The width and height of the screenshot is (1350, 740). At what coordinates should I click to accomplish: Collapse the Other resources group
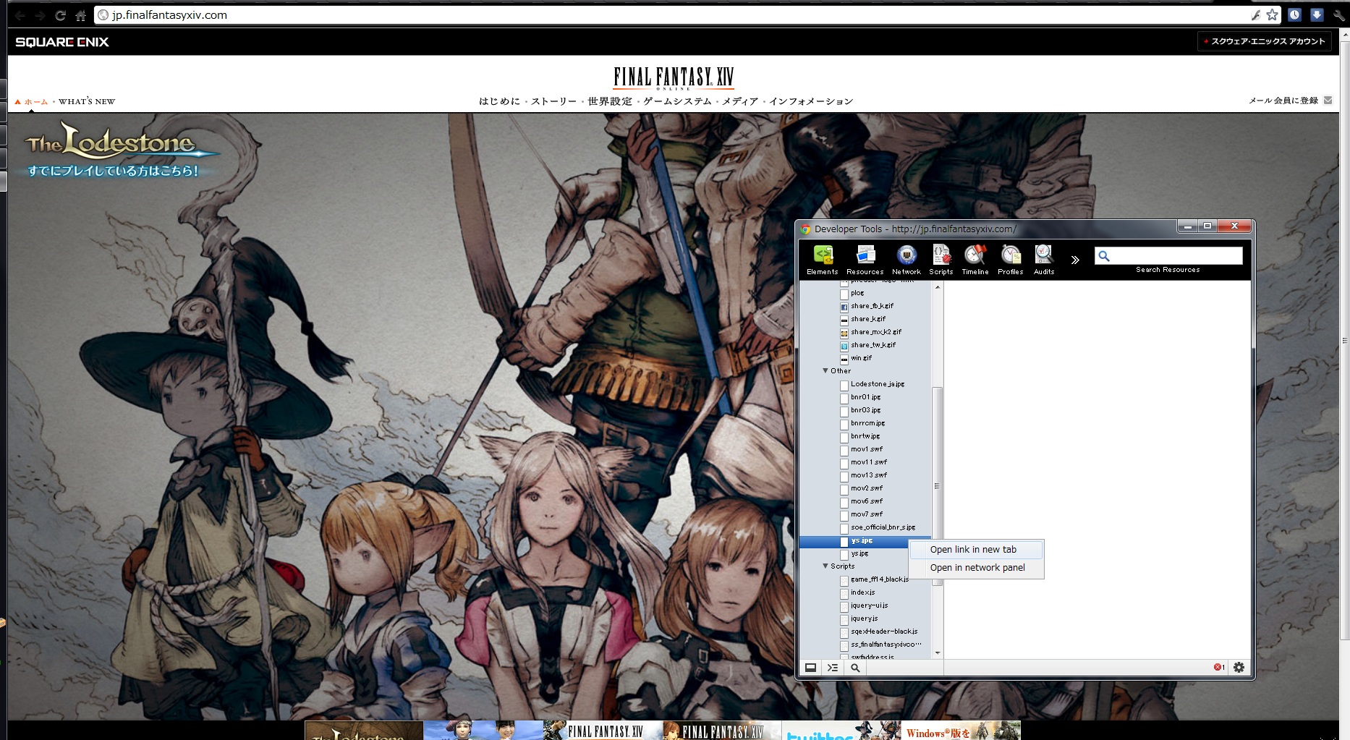point(825,370)
